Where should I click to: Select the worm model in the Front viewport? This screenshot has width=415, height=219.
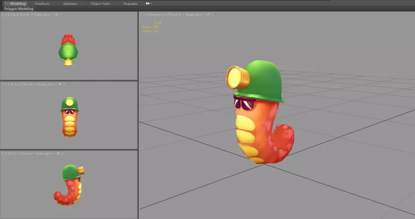tap(70, 117)
